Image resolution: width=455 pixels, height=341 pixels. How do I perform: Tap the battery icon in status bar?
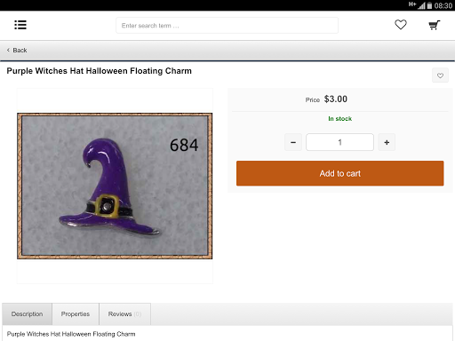click(429, 5)
